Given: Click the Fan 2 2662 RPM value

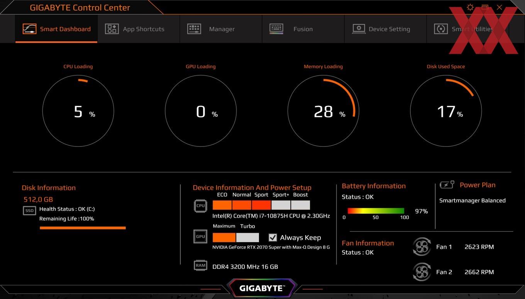Looking at the screenshot, I should coord(479,272).
